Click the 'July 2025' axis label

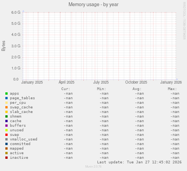point(101,82)
